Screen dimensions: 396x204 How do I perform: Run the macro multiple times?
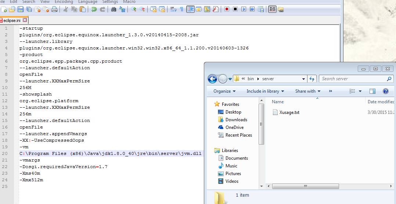pyautogui.click(x=252, y=9)
